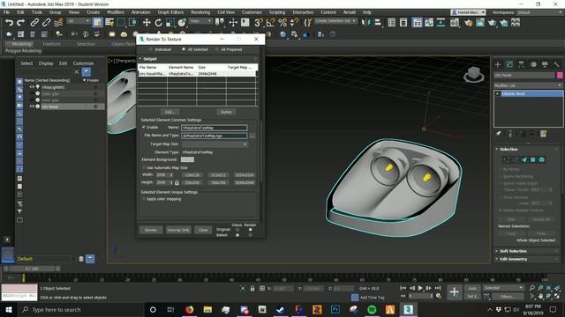
Task: Toggle visibility eye of VRayLight001
Action: (x=32, y=87)
